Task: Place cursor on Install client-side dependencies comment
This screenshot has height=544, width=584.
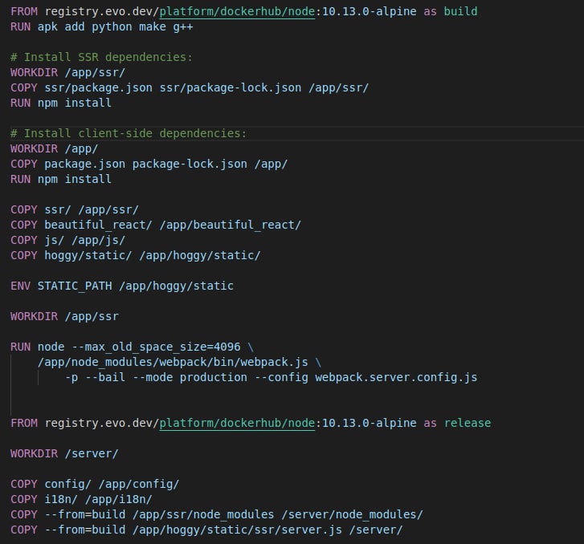Action: tap(129, 133)
